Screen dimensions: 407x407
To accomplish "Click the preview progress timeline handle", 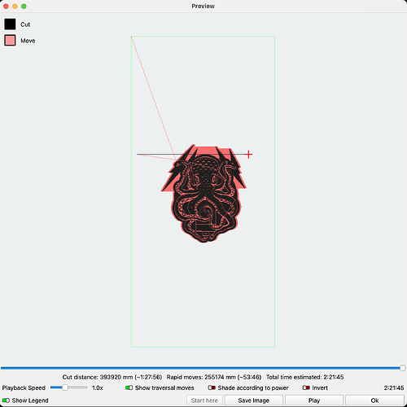I will (x=403, y=368).
